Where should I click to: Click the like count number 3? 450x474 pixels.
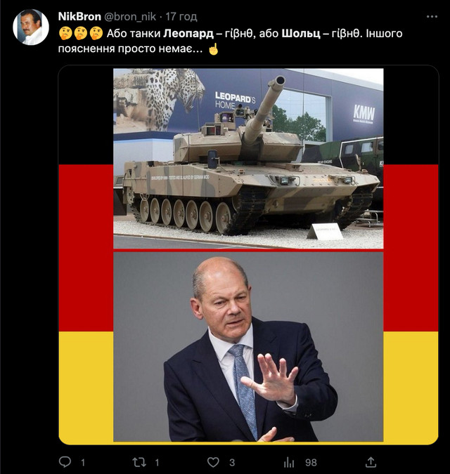[x=232, y=462]
